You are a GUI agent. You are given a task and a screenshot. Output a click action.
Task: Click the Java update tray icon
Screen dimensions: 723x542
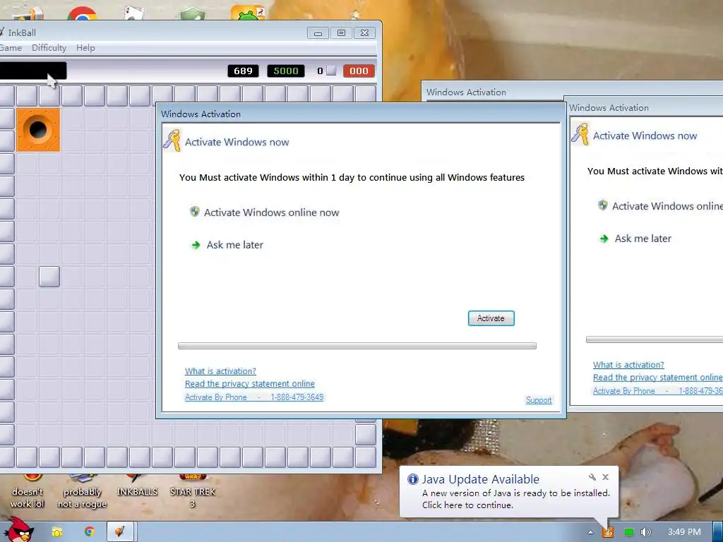point(608,532)
